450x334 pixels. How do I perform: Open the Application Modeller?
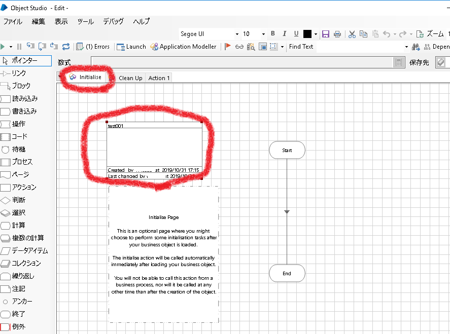183,47
